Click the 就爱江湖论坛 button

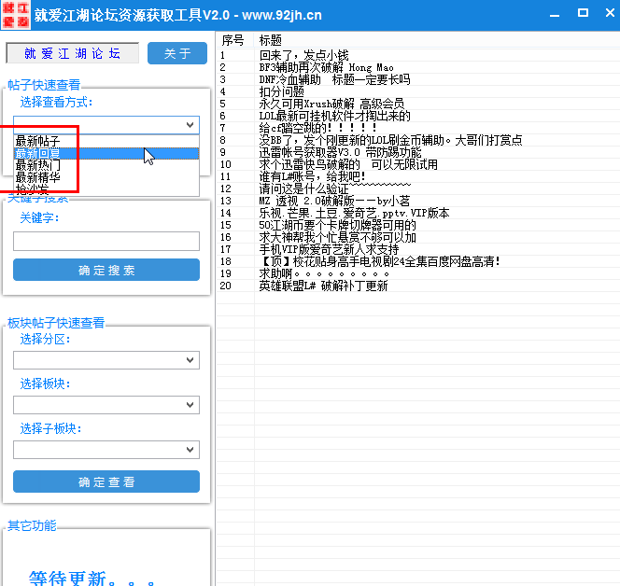click(x=72, y=53)
